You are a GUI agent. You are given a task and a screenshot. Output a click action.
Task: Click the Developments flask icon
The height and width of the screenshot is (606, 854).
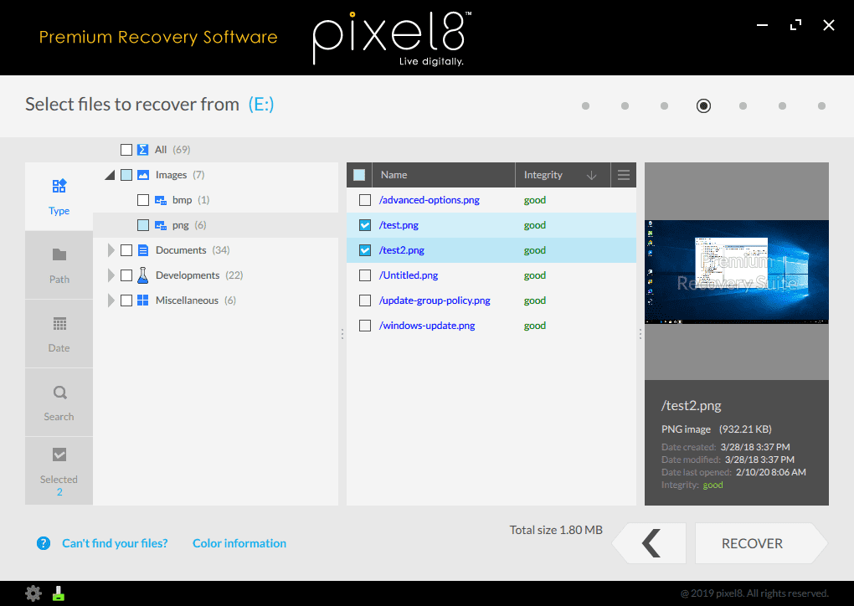142,275
